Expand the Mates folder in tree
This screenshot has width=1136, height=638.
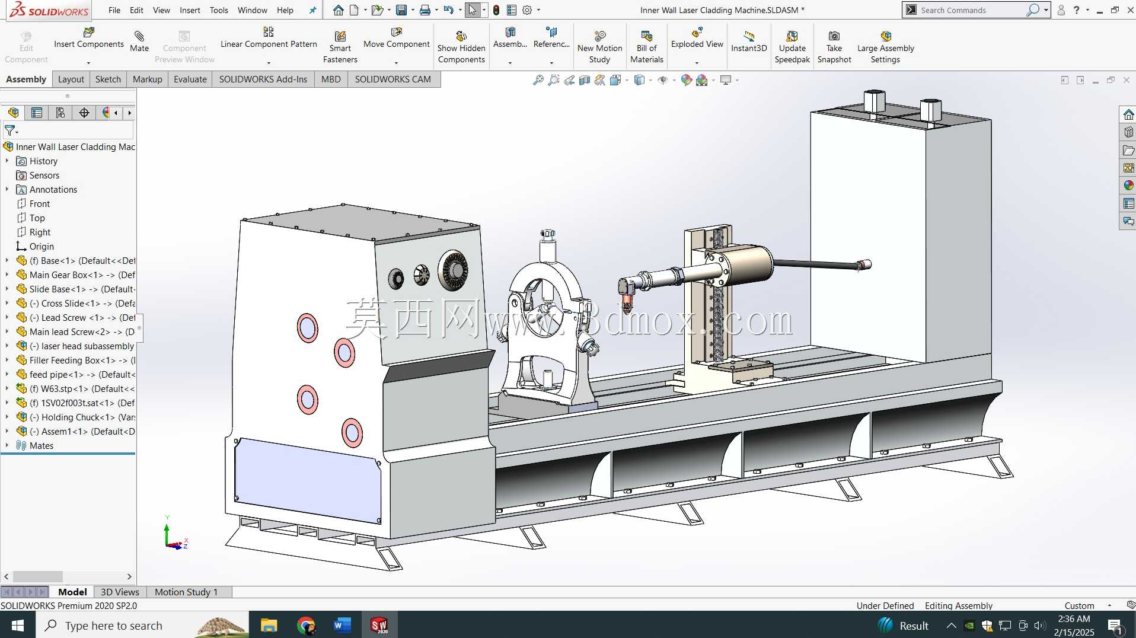(x=7, y=445)
